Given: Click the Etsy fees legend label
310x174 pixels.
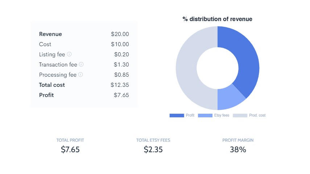Looking at the screenshot, I should coord(222,116).
